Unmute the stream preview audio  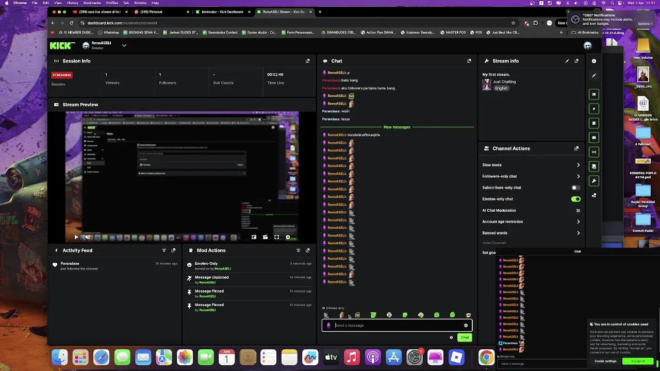tap(87, 237)
